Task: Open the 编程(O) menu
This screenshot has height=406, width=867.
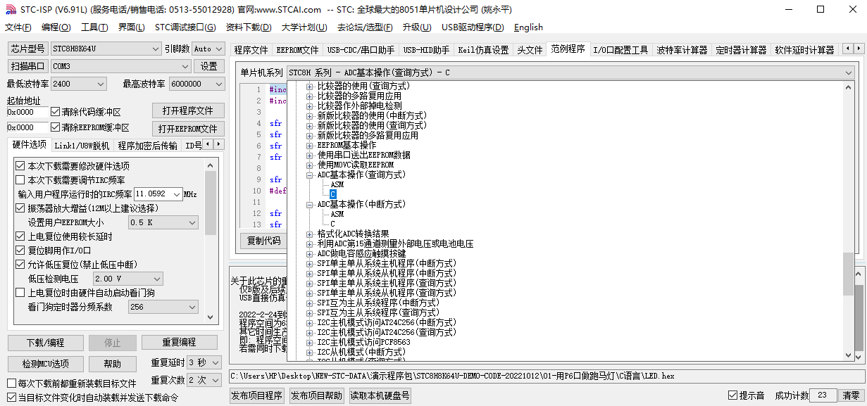Action: [56, 27]
